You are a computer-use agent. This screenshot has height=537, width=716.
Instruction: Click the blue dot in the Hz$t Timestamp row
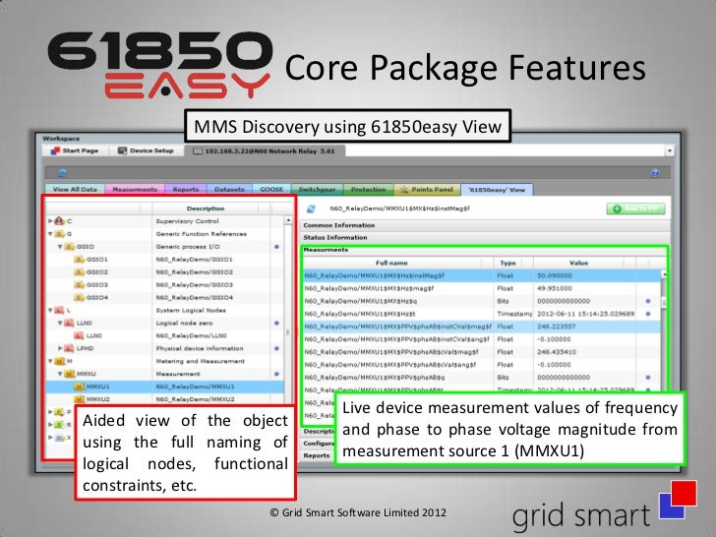[x=648, y=314]
